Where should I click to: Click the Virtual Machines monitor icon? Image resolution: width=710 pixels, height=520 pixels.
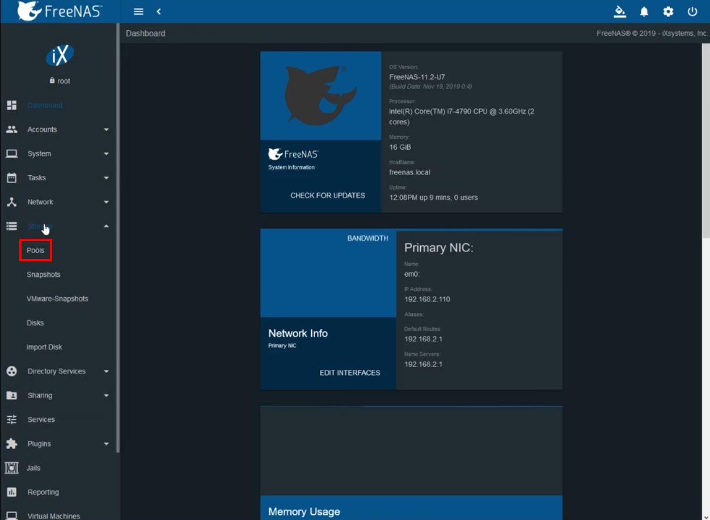(x=11, y=516)
